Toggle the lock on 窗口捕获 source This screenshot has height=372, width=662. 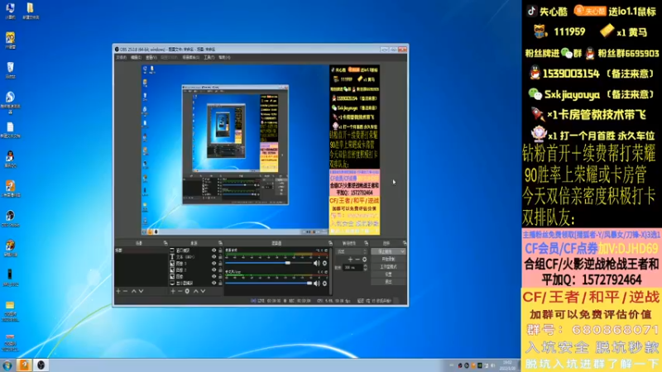click(x=220, y=250)
